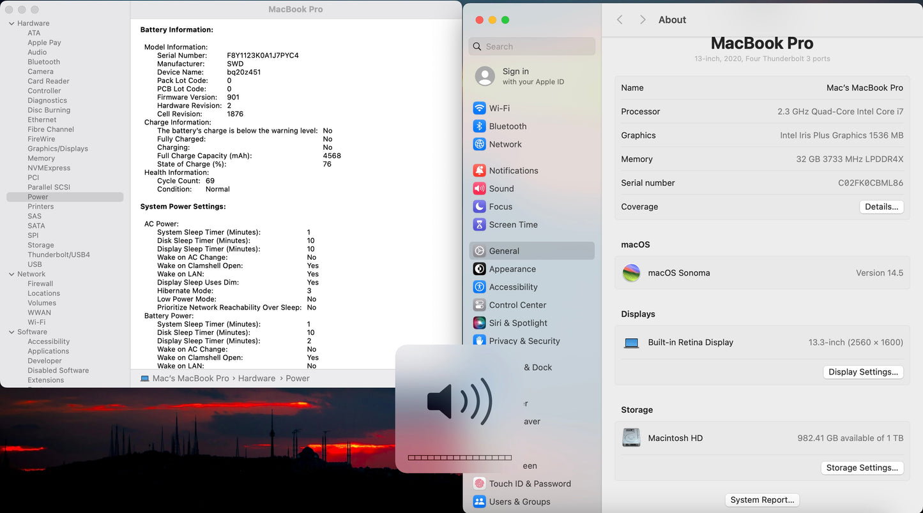Click the Focus moon icon
This screenshot has height=513, width=923.
click(480, 206)
